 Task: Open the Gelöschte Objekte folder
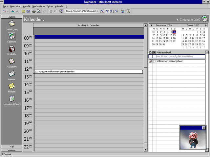click(x=11, y=99)
